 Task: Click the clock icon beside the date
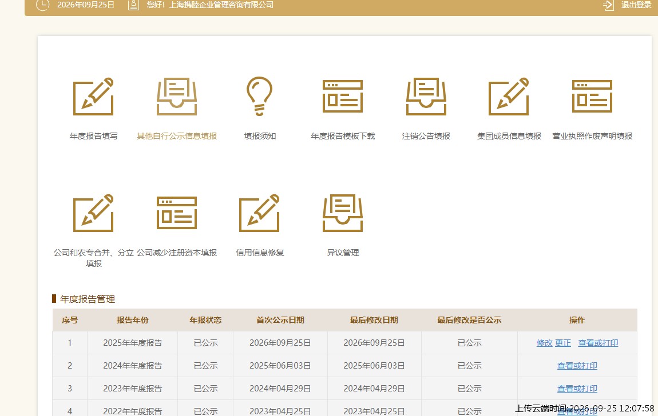(x=42, y=5)
